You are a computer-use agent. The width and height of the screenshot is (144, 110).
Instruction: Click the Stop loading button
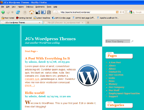click(25, 12)
